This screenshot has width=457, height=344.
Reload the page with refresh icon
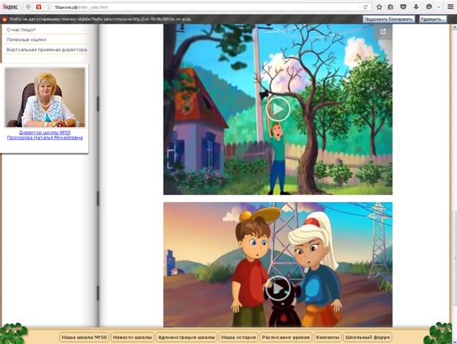[x=365, y=7]
